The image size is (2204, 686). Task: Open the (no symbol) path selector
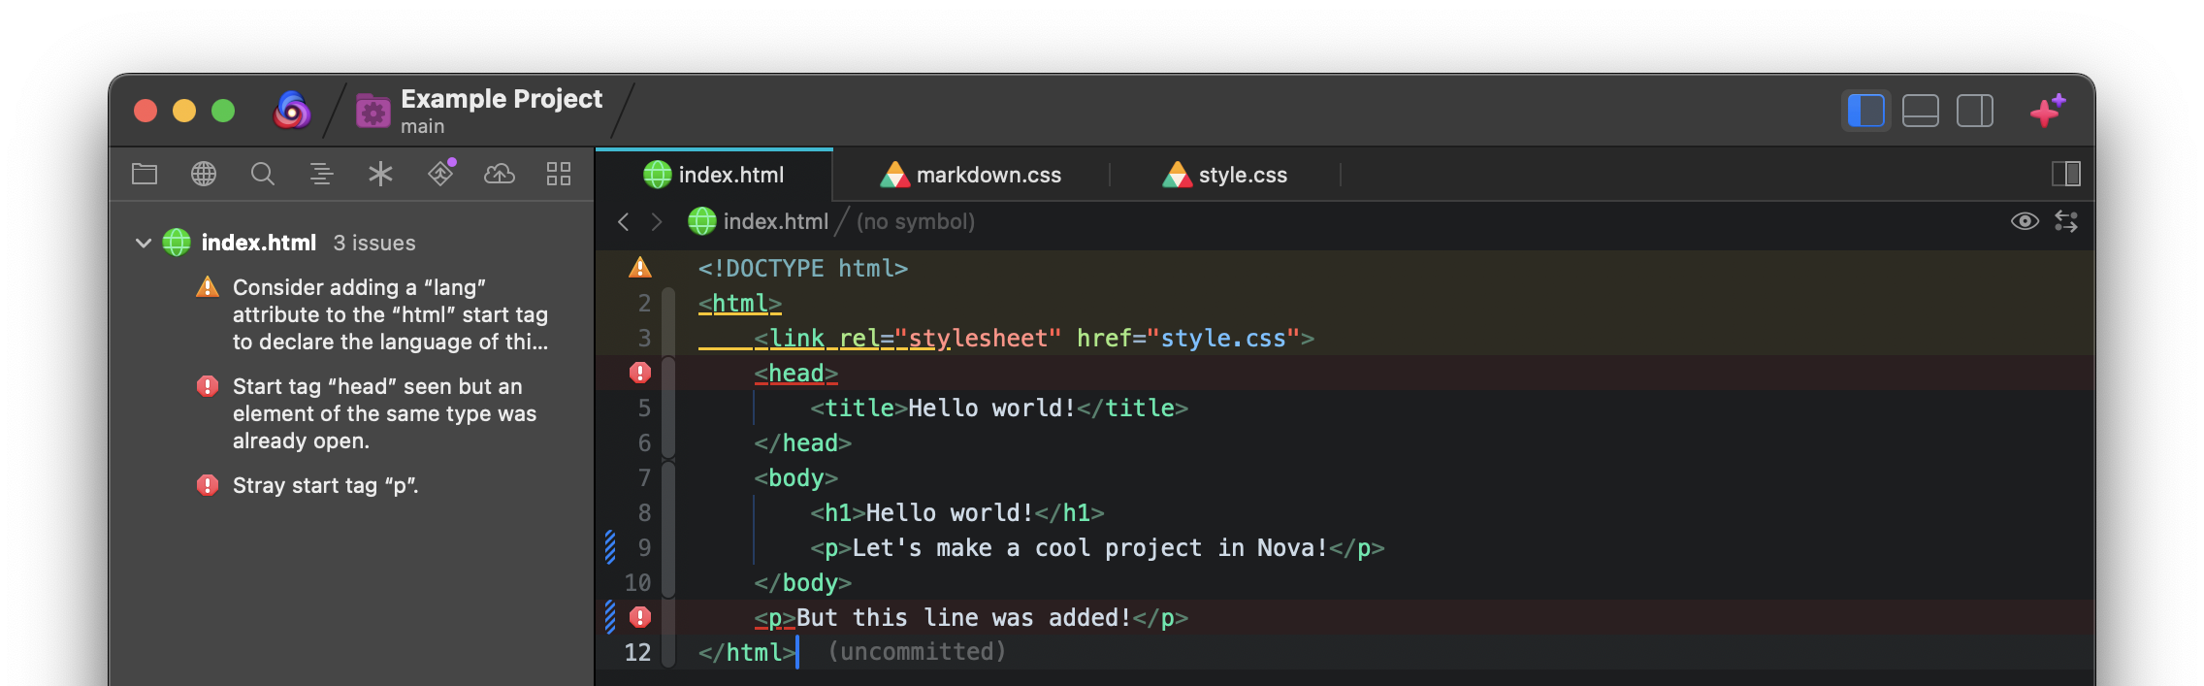[916, 222]
